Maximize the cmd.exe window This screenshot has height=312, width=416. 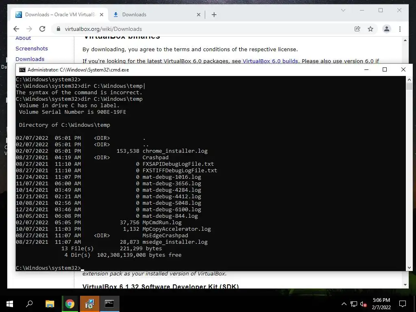pyautogui.click(x=385, y=69)
